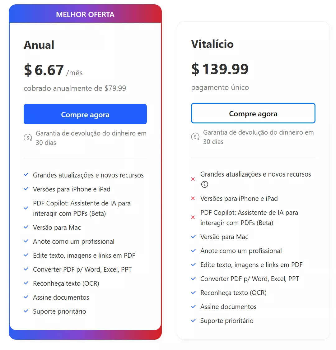This screenshot has height=350, width=336.
Task: Click the red X beside 'Versões para iPhone e iPad'
Action: point(193,198)
